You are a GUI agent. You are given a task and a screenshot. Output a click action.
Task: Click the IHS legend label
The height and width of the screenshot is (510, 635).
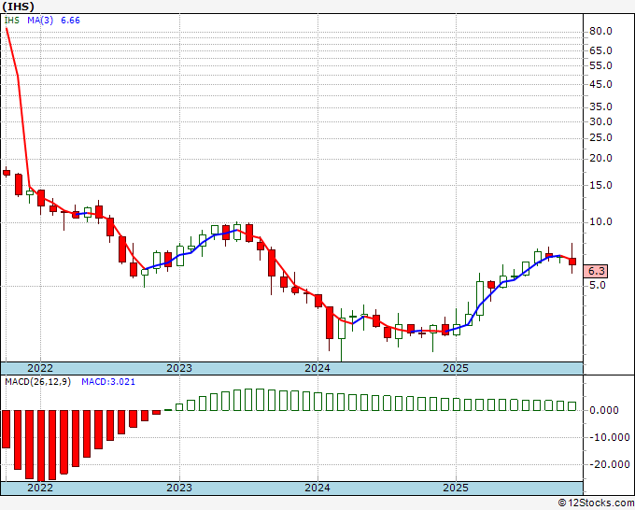(x=12, y=21)
